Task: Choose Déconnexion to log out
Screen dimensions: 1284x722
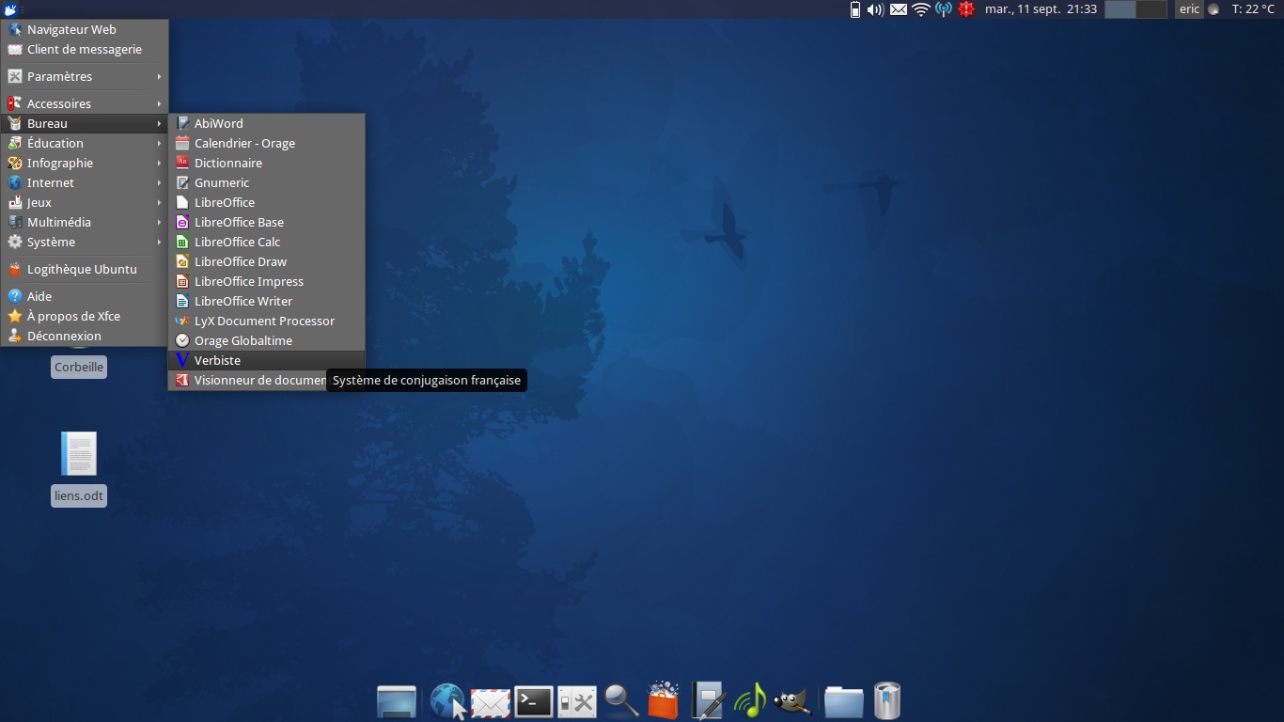Action: click(x=85, y=336)
